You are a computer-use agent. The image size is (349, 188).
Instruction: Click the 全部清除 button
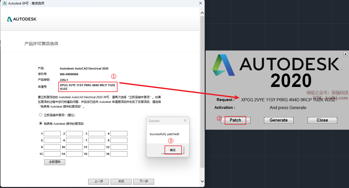[x=55, y=162]
